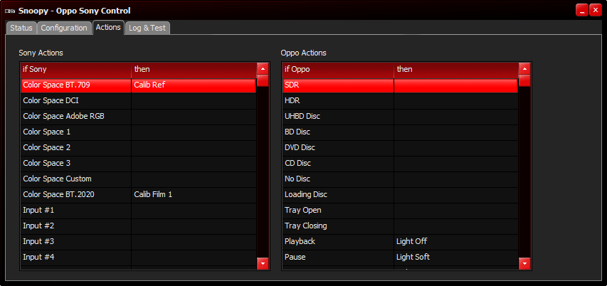Click empty 'then' cell for HDR
Image resolution: width=607 pixels, height=286 pixels.
click(x=456, y=101)
